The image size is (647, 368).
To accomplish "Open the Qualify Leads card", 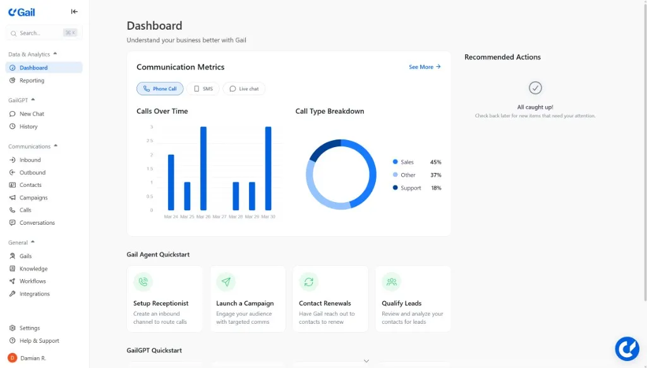I will pyautogui.click(x=413, y=299).
